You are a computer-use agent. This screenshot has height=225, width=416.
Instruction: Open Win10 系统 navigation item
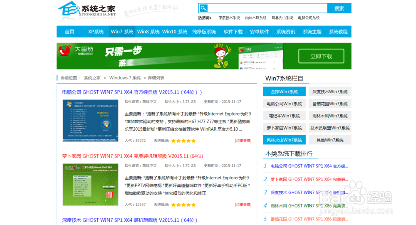175,32
